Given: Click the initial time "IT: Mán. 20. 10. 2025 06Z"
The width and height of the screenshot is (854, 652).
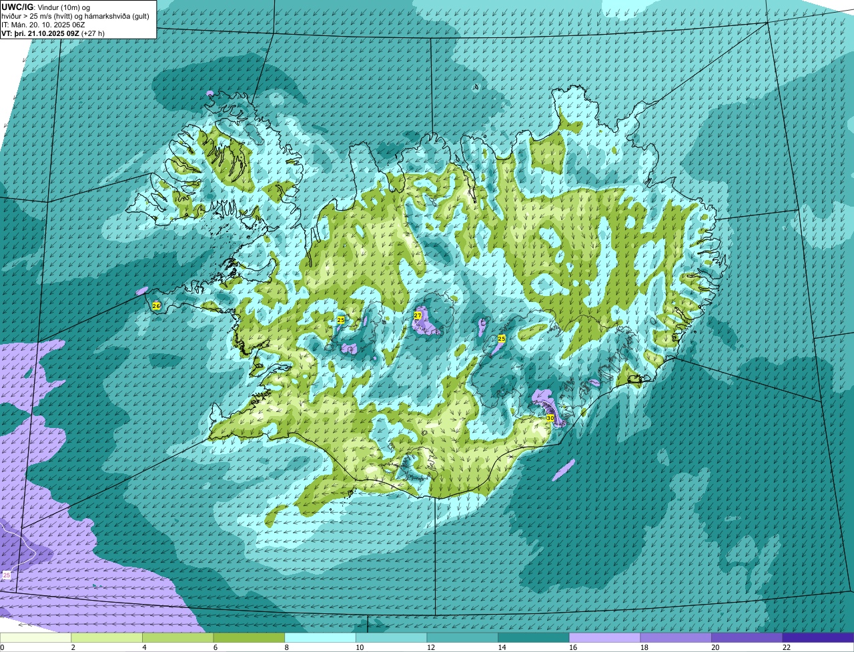Looking at the screenshot, I should (43, 25).
